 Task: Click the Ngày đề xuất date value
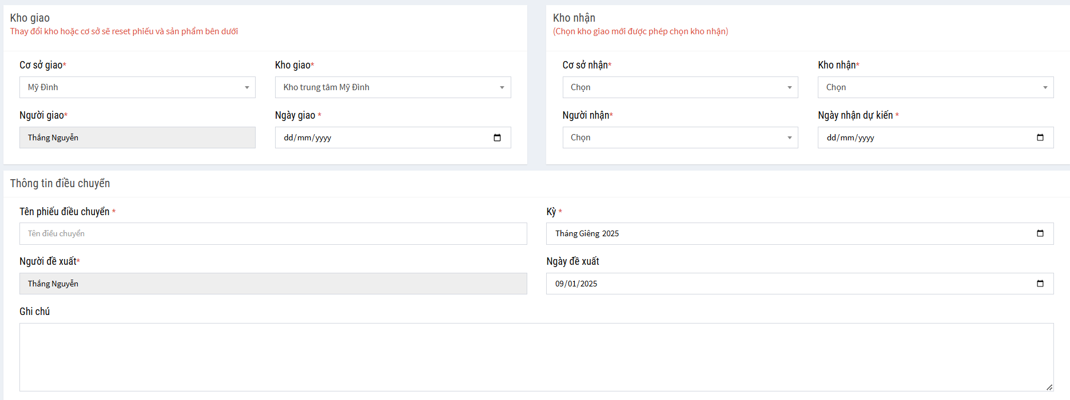pos(576,284)
